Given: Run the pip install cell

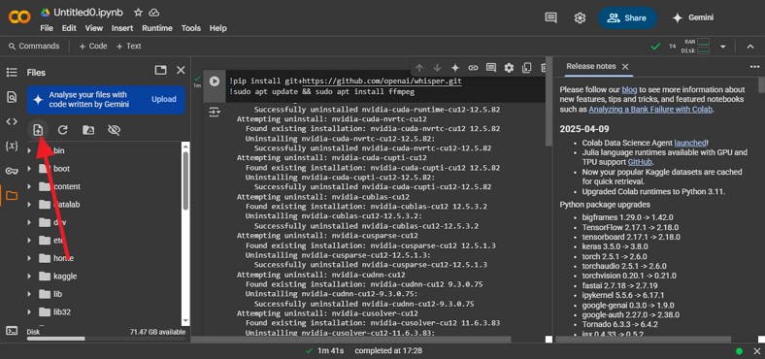Looking at the screenshot, I should [x=215, y=81].
